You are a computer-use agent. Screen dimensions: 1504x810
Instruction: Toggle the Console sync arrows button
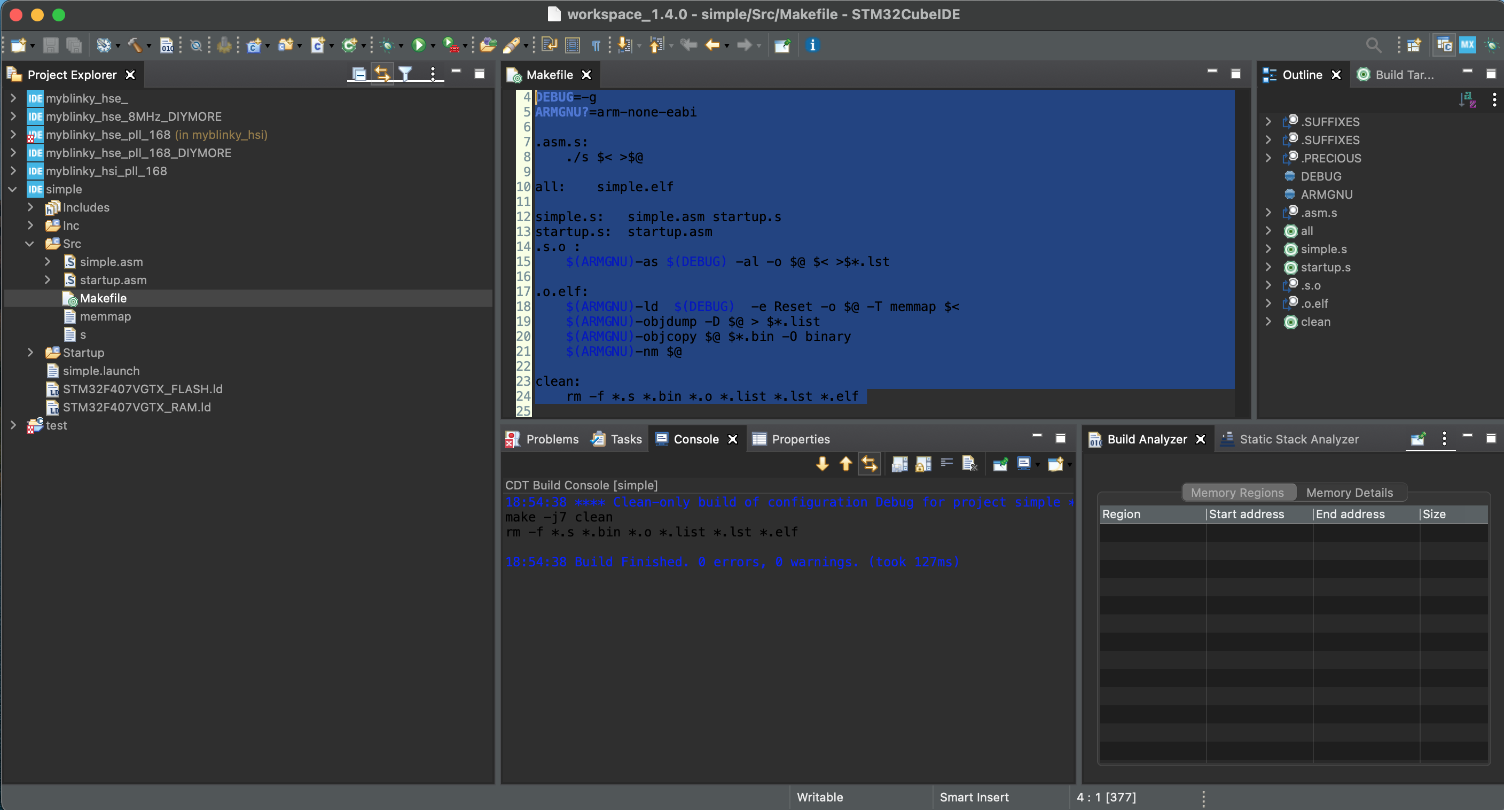tap(869, 464)
